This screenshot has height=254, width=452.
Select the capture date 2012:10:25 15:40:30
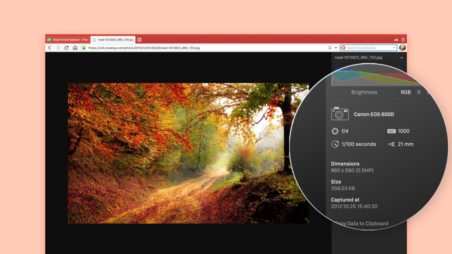click(x=354, y=207)
